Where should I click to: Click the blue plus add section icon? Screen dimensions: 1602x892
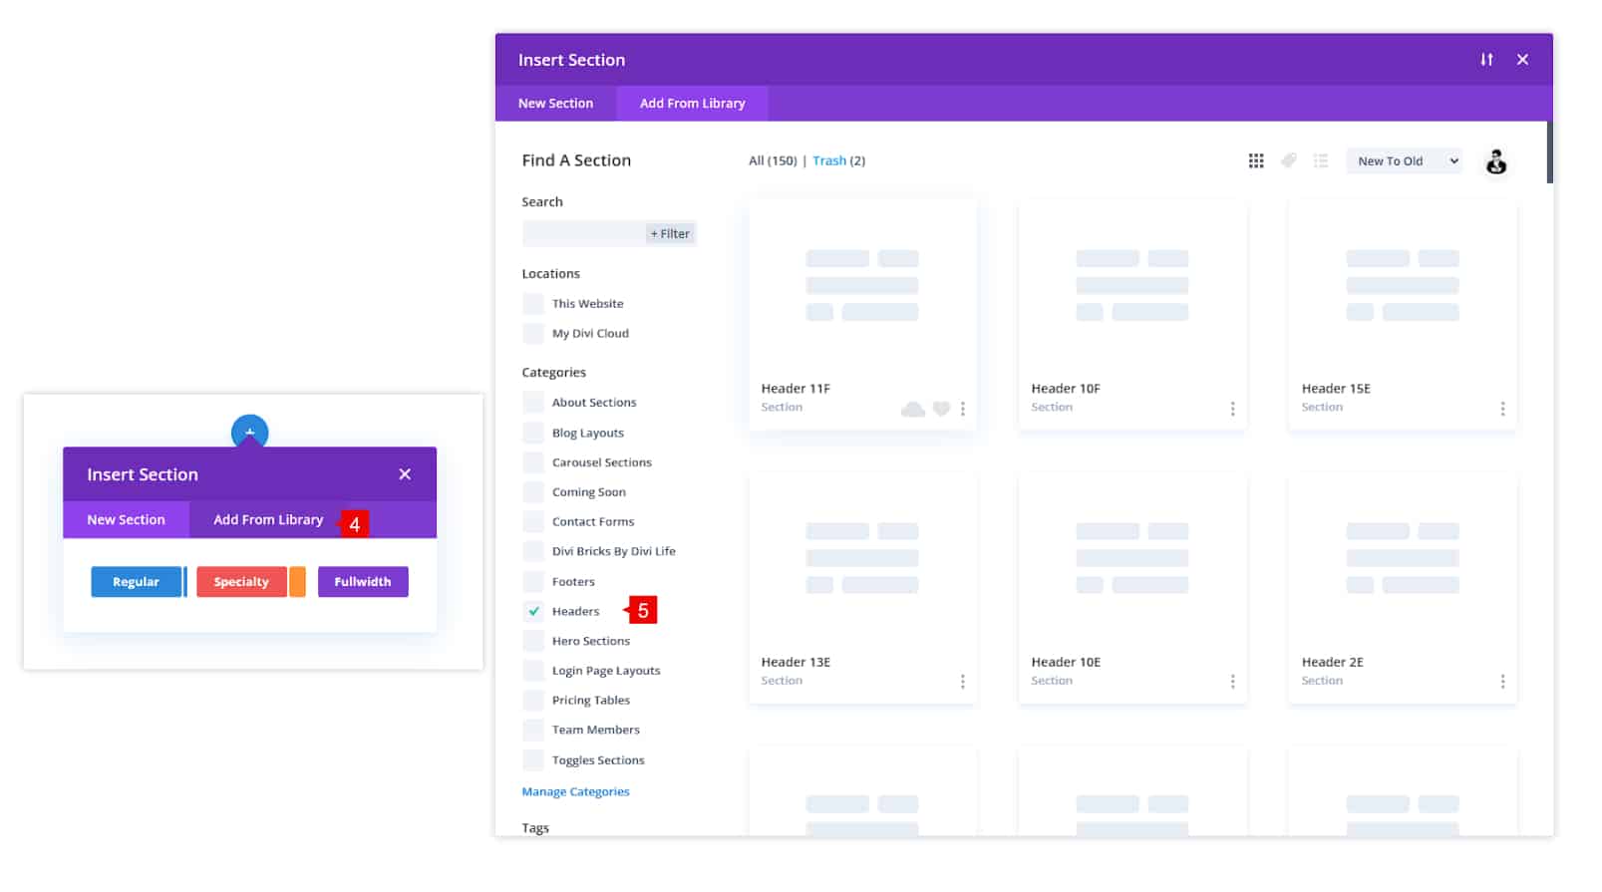(249, 431)
